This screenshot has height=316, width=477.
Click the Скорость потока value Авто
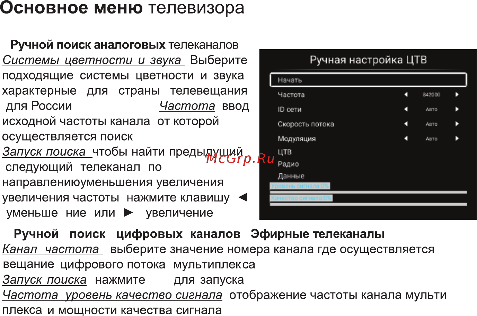point(431,123)
